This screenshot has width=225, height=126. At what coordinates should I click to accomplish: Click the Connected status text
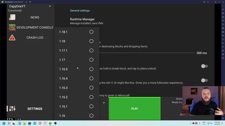(x=15, y=10)
